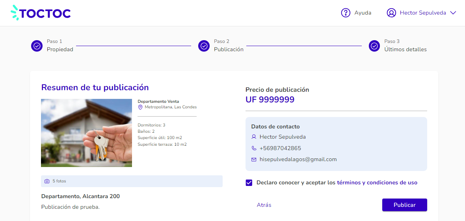Click the Superficie útil: 100 m2 detail

coord(160,138)
